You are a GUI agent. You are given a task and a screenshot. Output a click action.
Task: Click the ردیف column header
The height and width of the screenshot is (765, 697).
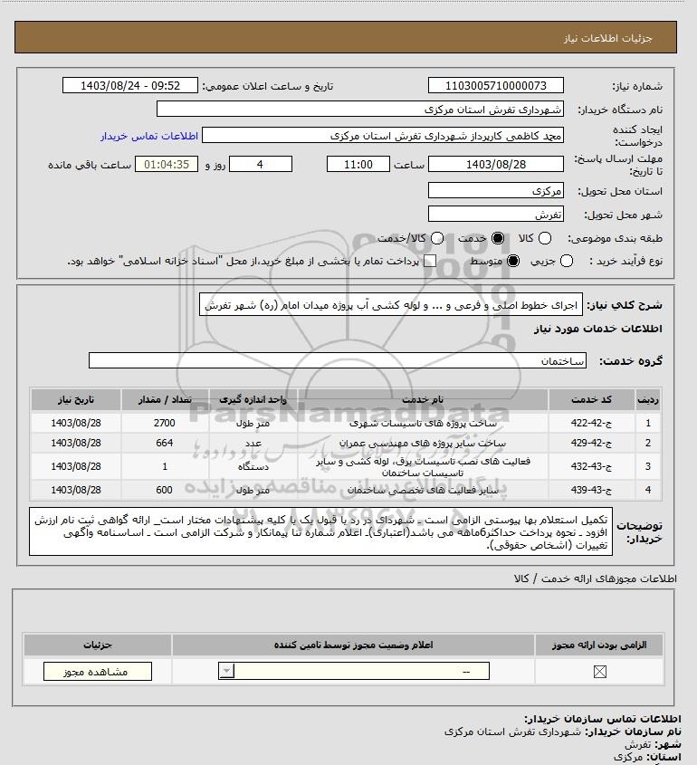tap(648, 399)
